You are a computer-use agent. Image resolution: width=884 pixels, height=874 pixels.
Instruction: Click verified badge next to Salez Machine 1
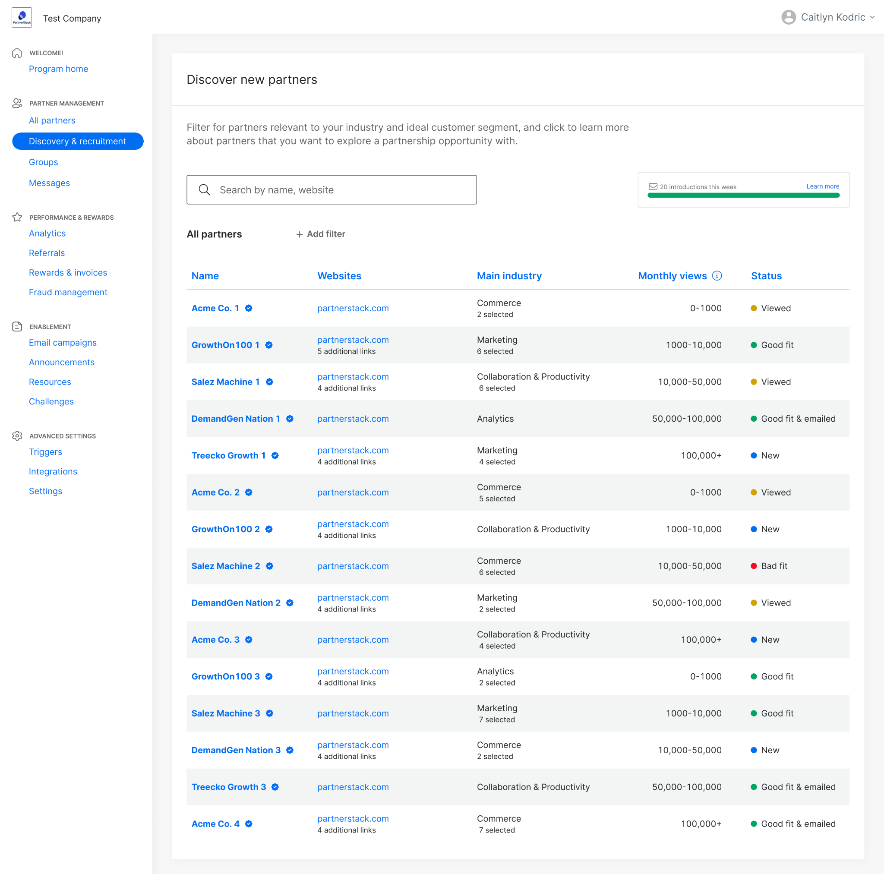pos(269,382)
